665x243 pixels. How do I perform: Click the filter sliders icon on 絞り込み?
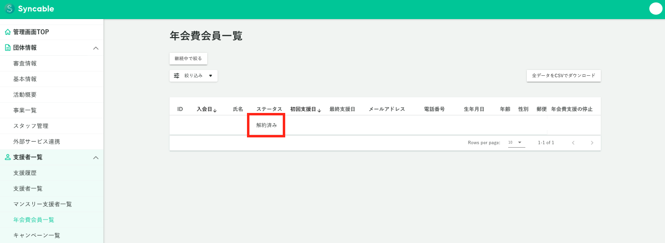(177, 76)
